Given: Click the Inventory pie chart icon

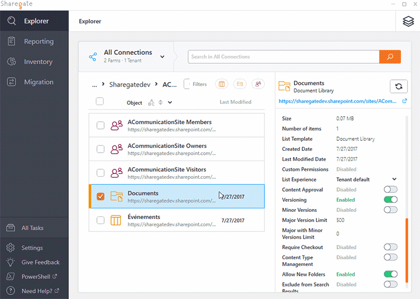Looking at the screenshot, I should [11, 61].
